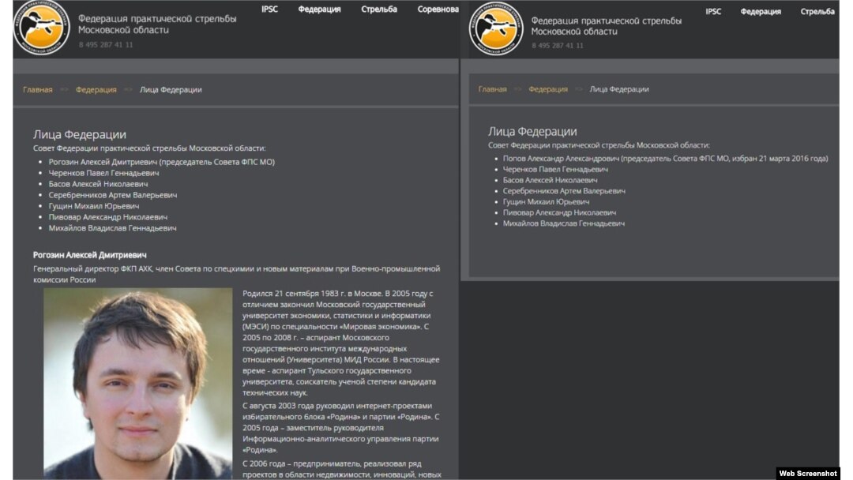Screen dimensions: 853x480
Task: Click the phone number under the left page title
Action: 106,45
